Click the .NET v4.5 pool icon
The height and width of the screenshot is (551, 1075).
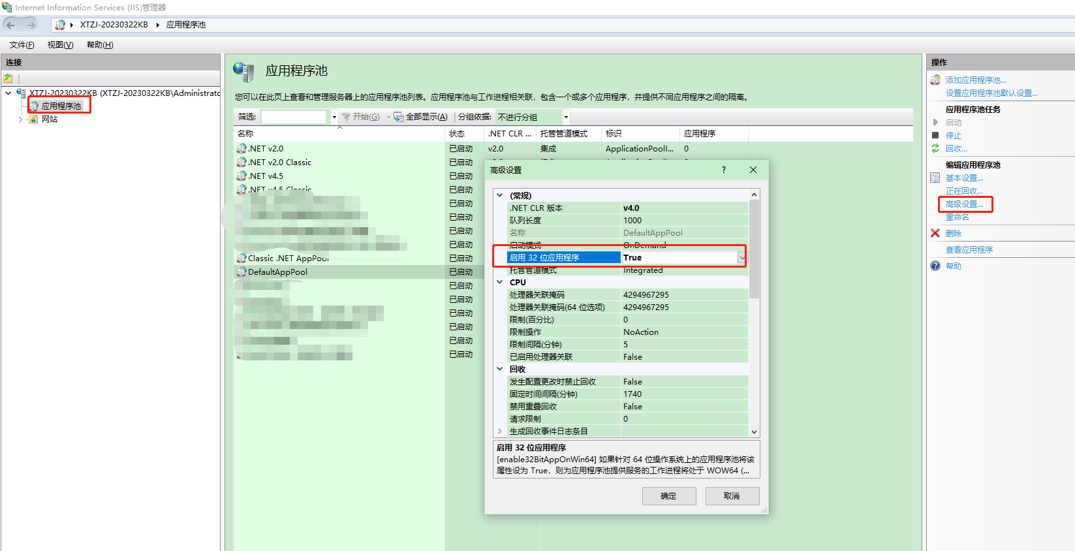tap(241, 176)
